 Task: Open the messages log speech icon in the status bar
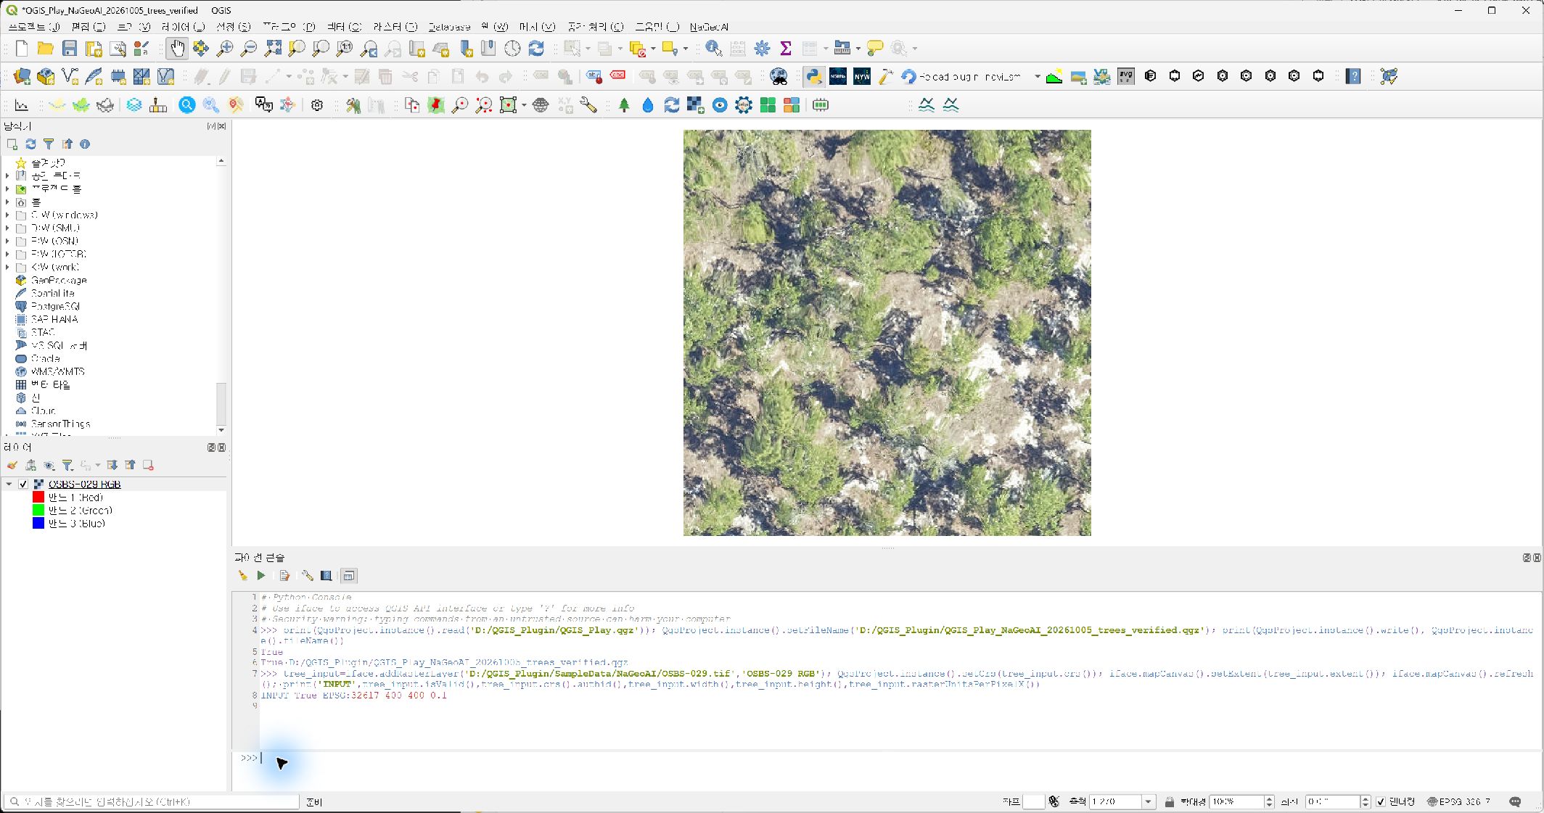coord(1515,801)
